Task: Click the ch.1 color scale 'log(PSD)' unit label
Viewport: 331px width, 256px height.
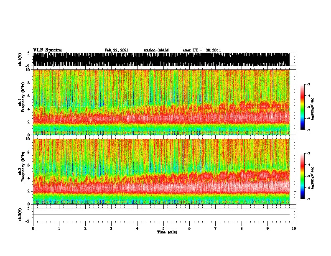Action: click(313, 109)
